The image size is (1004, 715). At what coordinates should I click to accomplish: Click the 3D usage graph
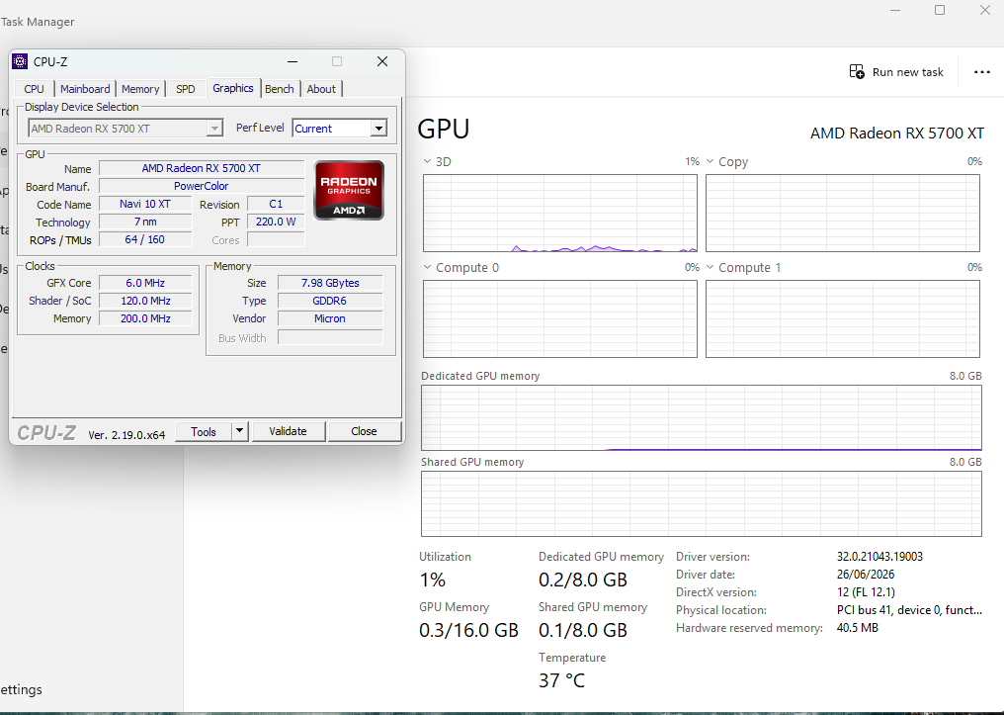coord(560,214)
